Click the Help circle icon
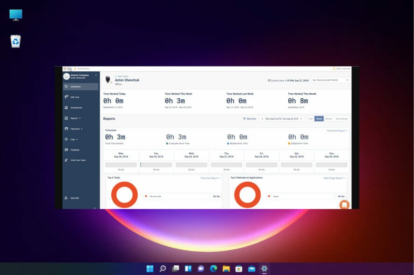Screen dimensions: 414x275 click(66, 139)
